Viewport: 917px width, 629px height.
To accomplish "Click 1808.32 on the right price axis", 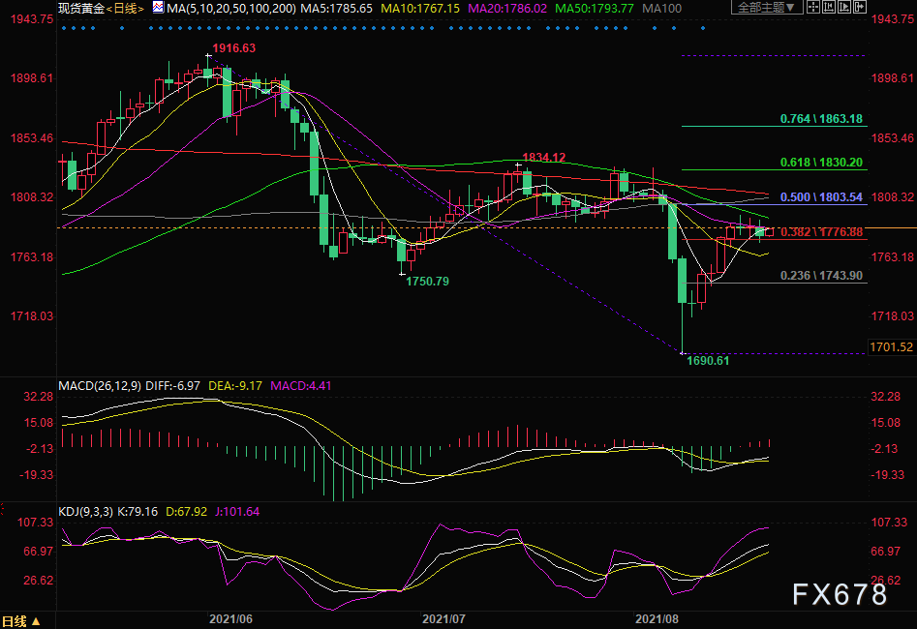I will click(x=893, y=197).
